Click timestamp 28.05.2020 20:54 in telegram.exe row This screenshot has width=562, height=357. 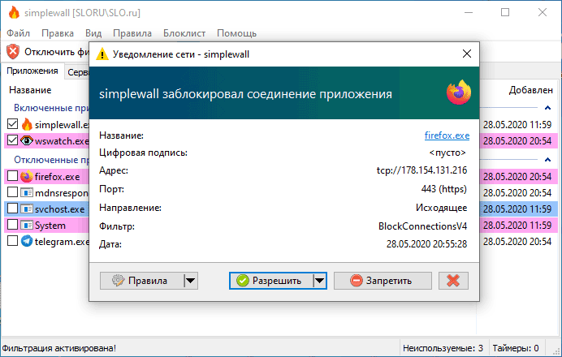pos(517,242)
